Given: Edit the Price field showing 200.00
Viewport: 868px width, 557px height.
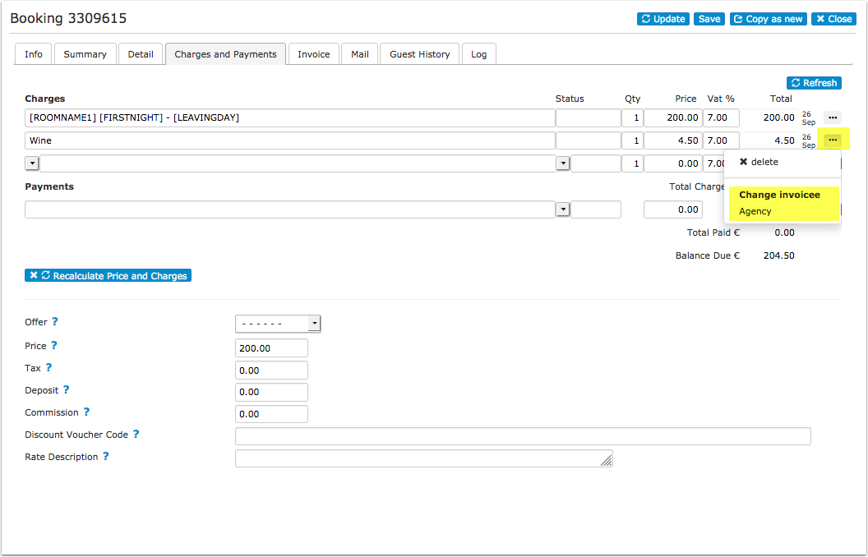Looking at the screenshot, I should tap(271, 348).
